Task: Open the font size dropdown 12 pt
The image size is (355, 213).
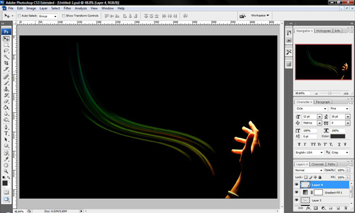Action: (319, 117)
